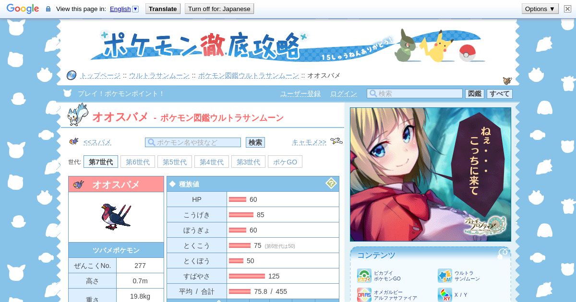Open ウルトラ サンムーン SM content icon
576x302 pixels.
[x=444, y=276]
